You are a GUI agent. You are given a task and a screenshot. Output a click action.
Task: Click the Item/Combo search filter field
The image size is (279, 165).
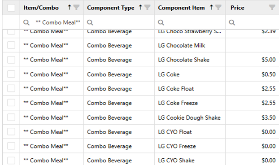click(52, 22)
